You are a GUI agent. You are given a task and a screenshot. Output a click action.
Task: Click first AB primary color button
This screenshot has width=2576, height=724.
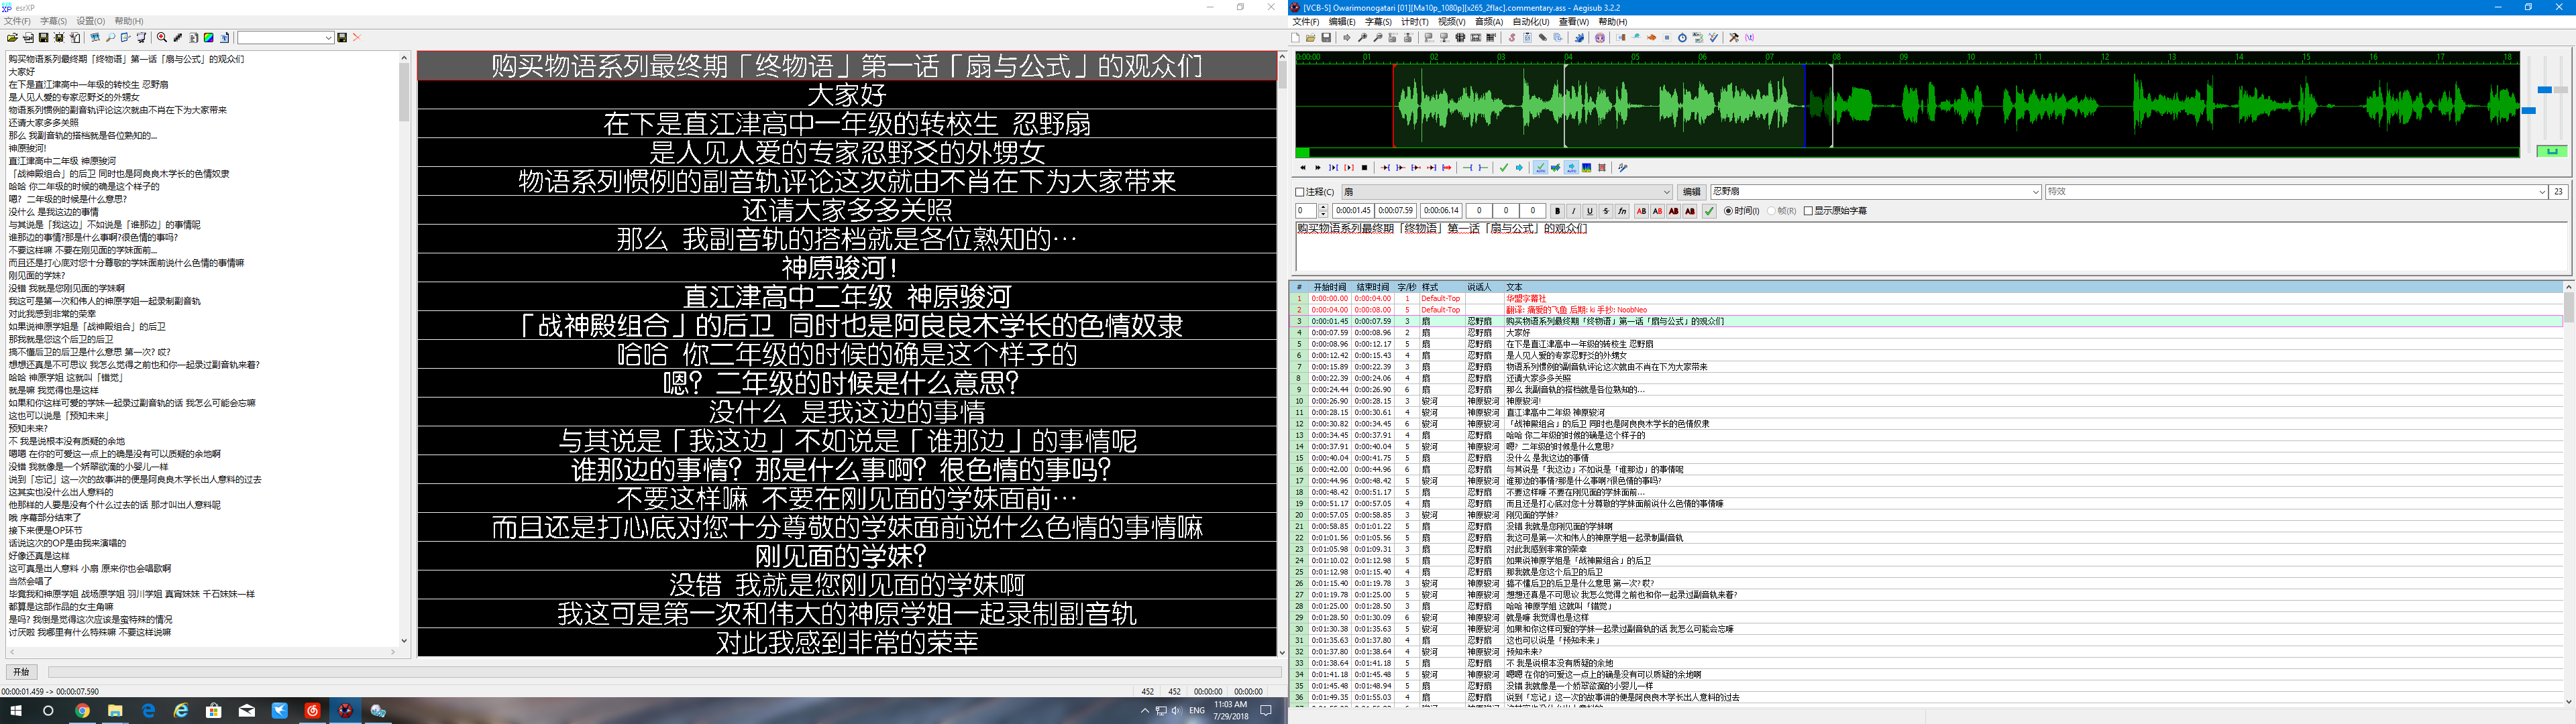1641,211
